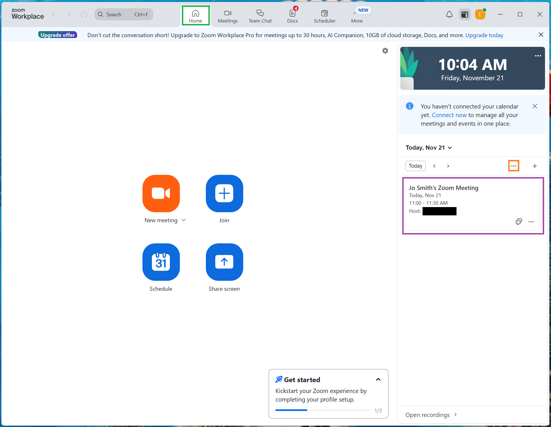Add a new event with the plus icon

(535, 166)
